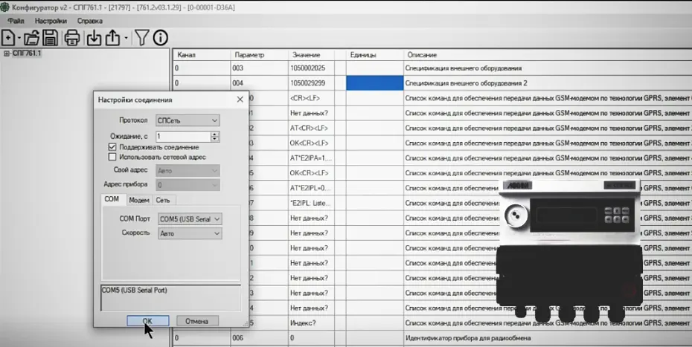Screen dimensions: 692x347
Task: Switch to the Модем tab
Action: pyautogui.click(x=139, y=200)
